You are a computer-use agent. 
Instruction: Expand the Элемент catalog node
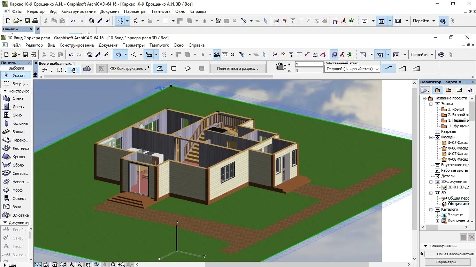tap(437, 215)
